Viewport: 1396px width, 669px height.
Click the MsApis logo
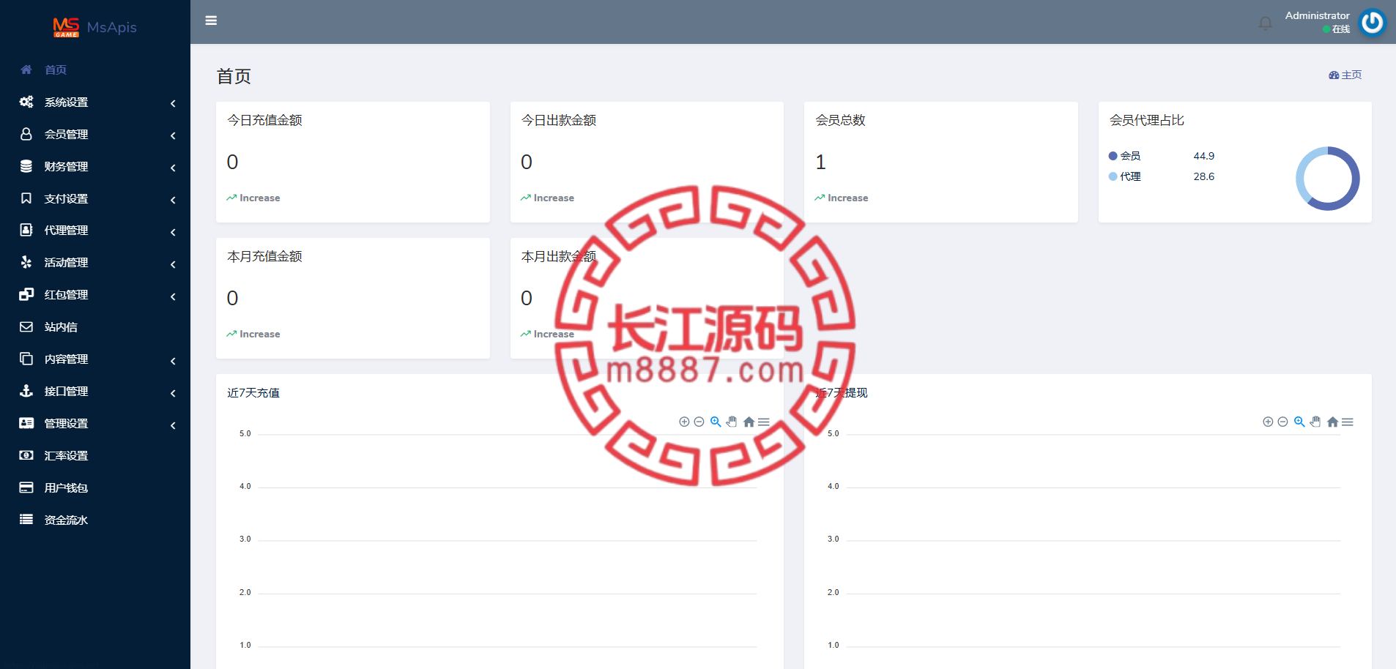[95, 27]
